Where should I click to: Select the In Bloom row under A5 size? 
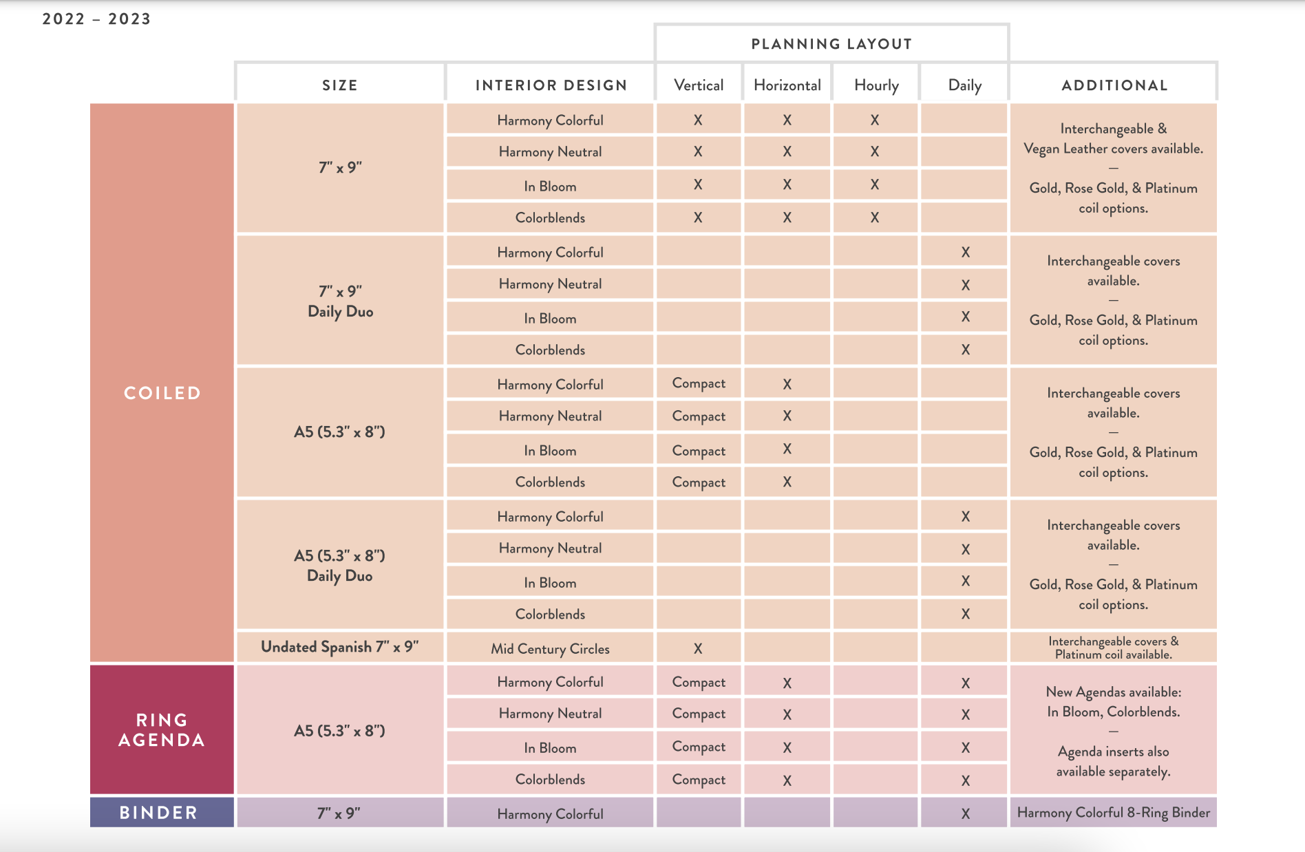(550, 450)
